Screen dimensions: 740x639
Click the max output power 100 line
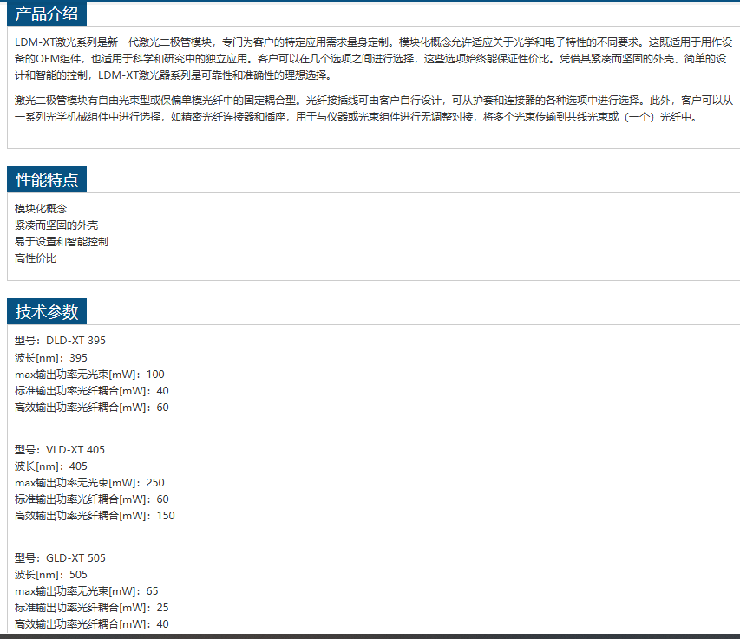pyautogui.click(x=89, y=375)
